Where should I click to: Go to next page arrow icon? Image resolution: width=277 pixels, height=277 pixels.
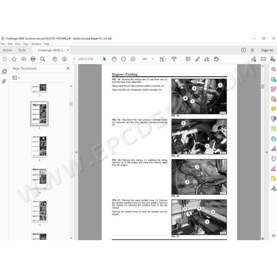(x=64, y=59)
